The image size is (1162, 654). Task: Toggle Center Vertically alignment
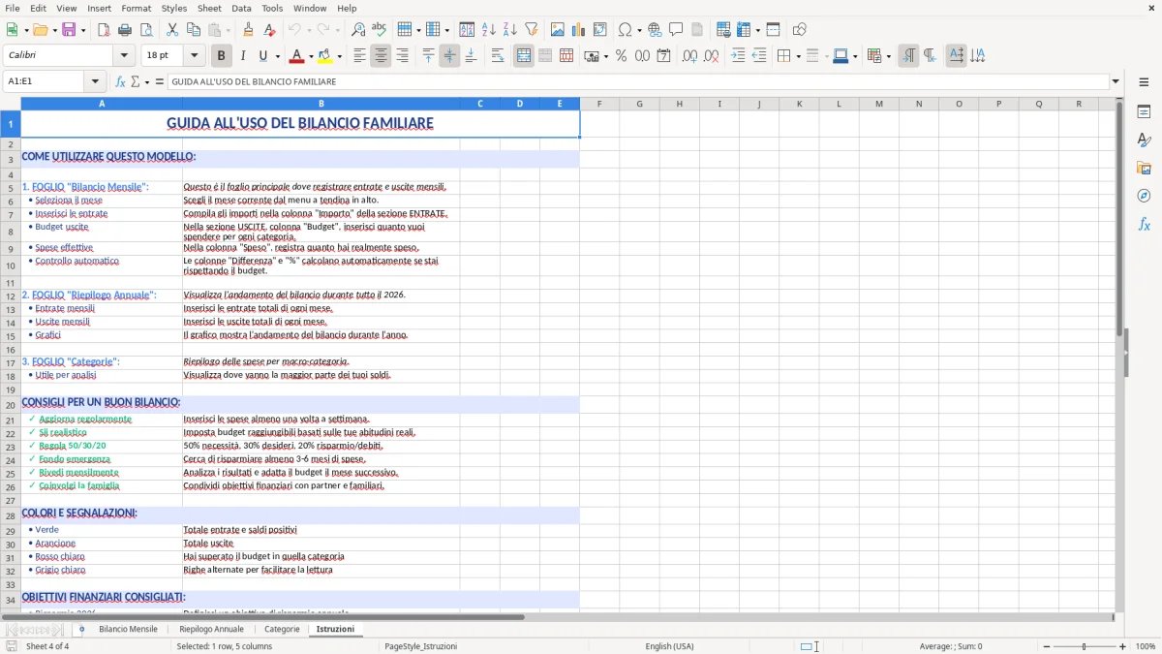pyautogui.click(x=449, y=56)
